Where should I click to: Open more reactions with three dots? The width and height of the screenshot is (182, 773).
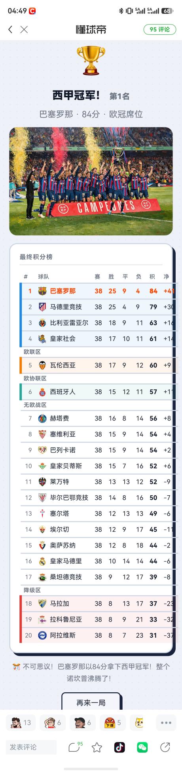pos(166,722)
